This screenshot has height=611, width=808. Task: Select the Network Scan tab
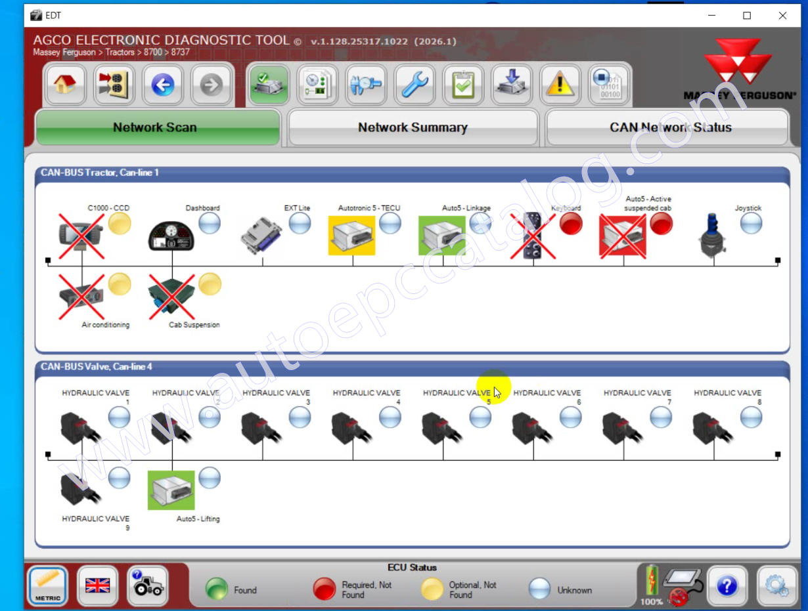[x=155, y=127]
